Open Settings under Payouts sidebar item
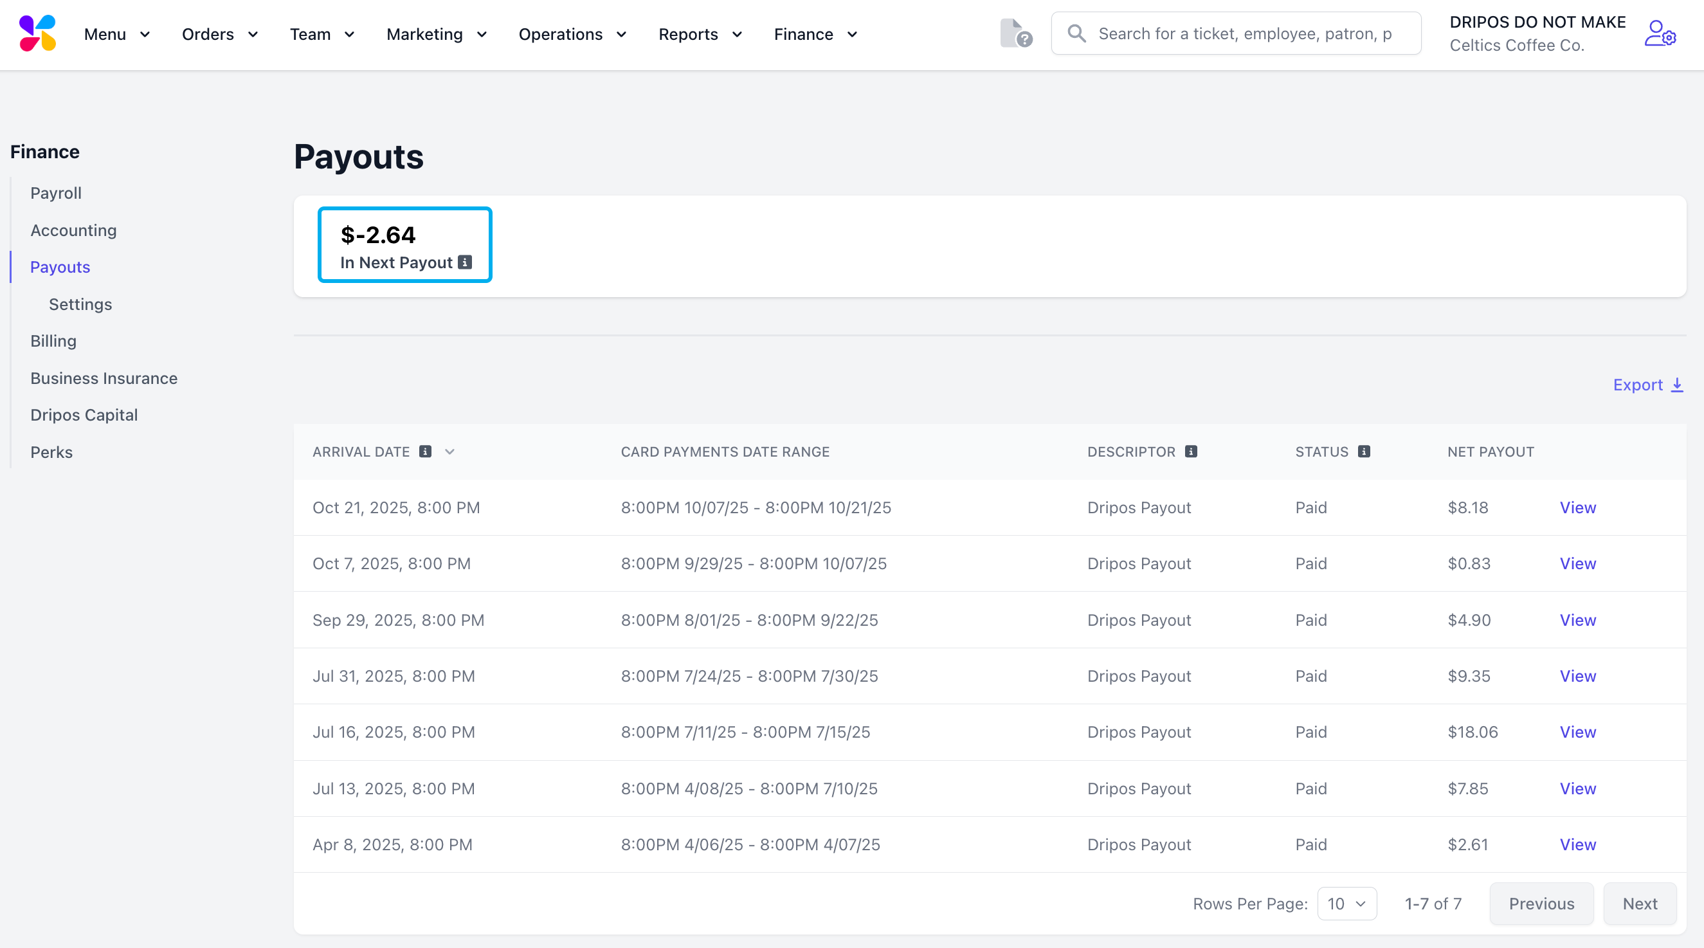1704x948 pixels. pyautogui.click(x=80, y=304)
